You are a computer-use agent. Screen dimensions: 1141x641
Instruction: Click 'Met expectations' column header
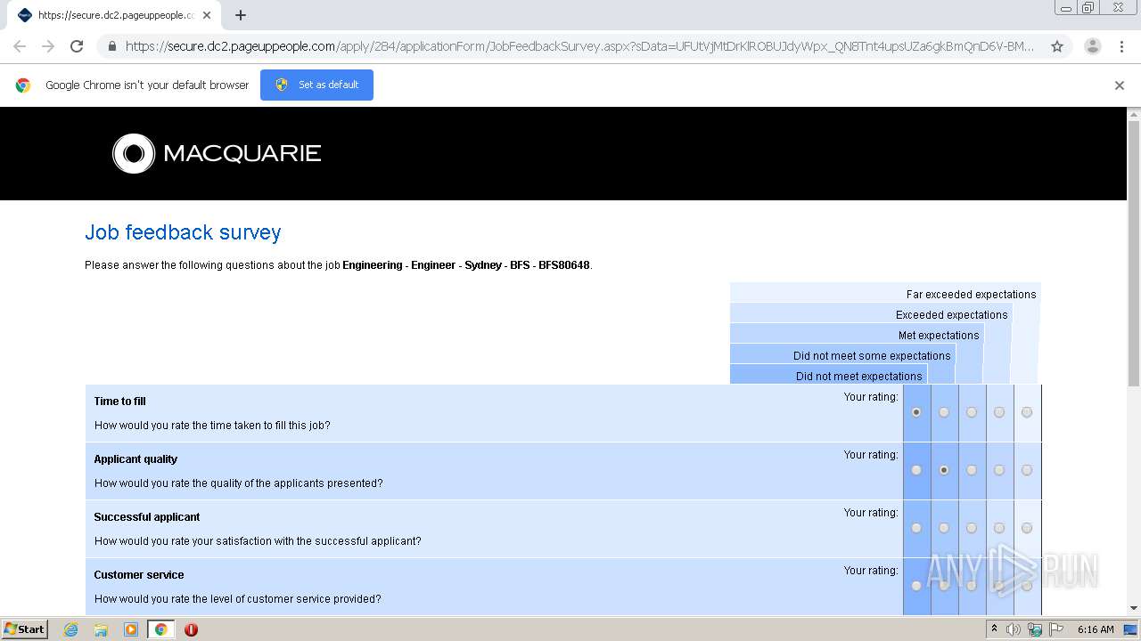tap(939, 336)
